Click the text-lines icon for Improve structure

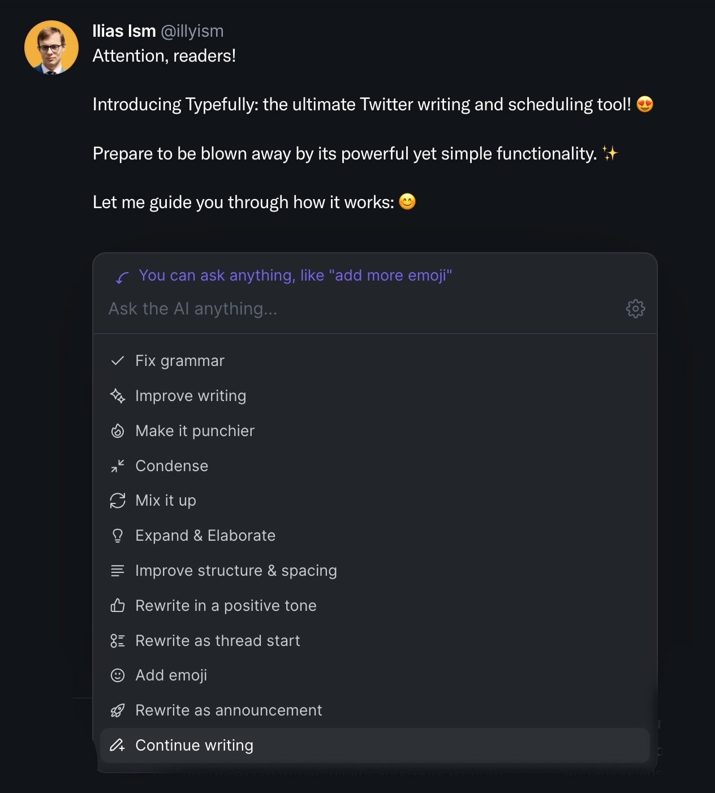118,570
